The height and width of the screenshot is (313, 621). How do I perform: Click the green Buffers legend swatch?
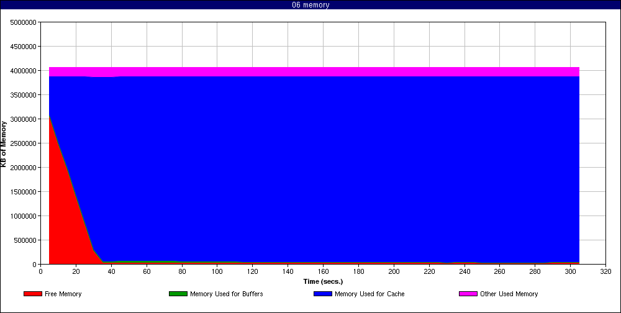click(178, 294)
